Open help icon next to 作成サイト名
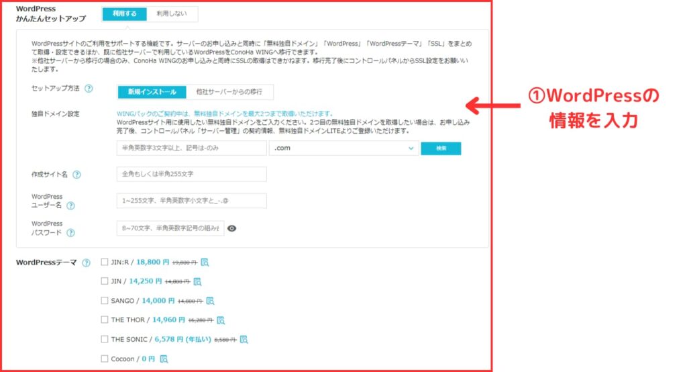Viewport: 687px width, 372px height. pyautogui.click(x=76, y=175)
